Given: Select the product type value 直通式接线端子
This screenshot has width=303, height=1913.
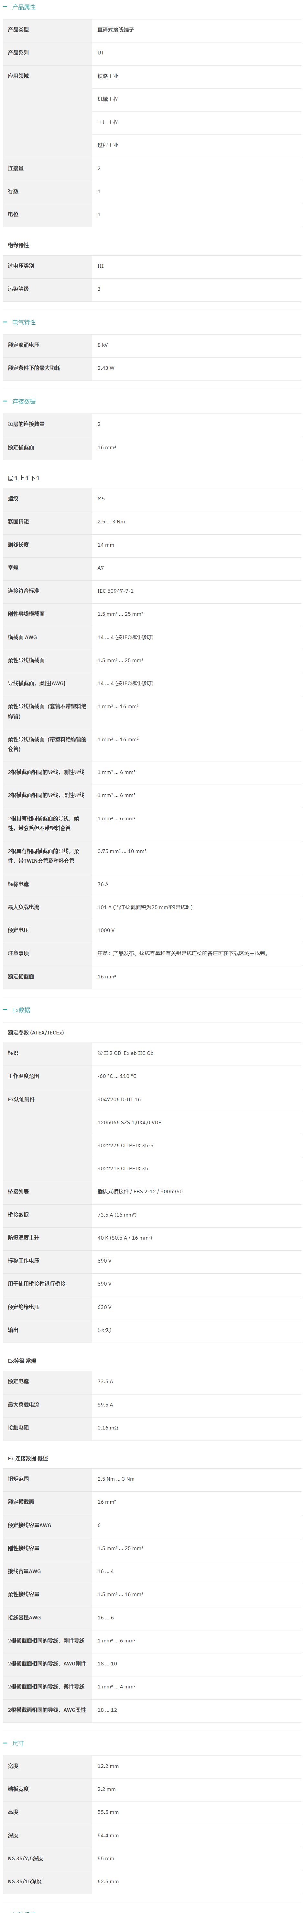Looking at the screenshot, I should [x=115, y=30].
